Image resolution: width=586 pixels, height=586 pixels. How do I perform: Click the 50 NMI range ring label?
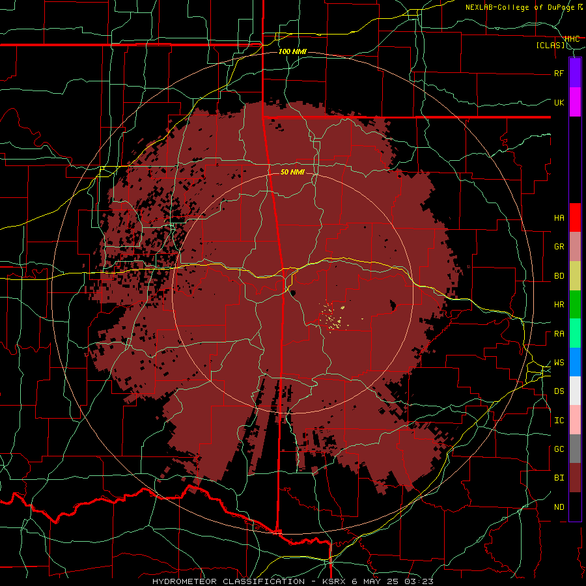[x=292, y=172]
